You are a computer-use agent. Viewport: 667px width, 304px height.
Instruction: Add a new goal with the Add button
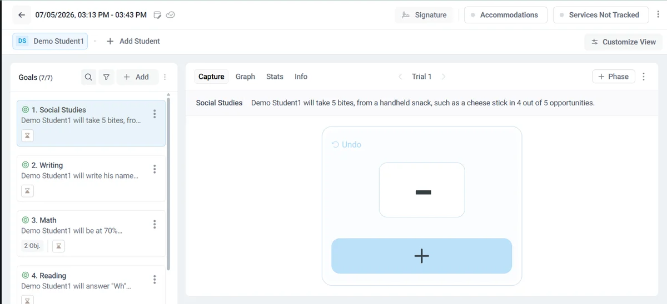pyautogui.click(x=137, y=77)
